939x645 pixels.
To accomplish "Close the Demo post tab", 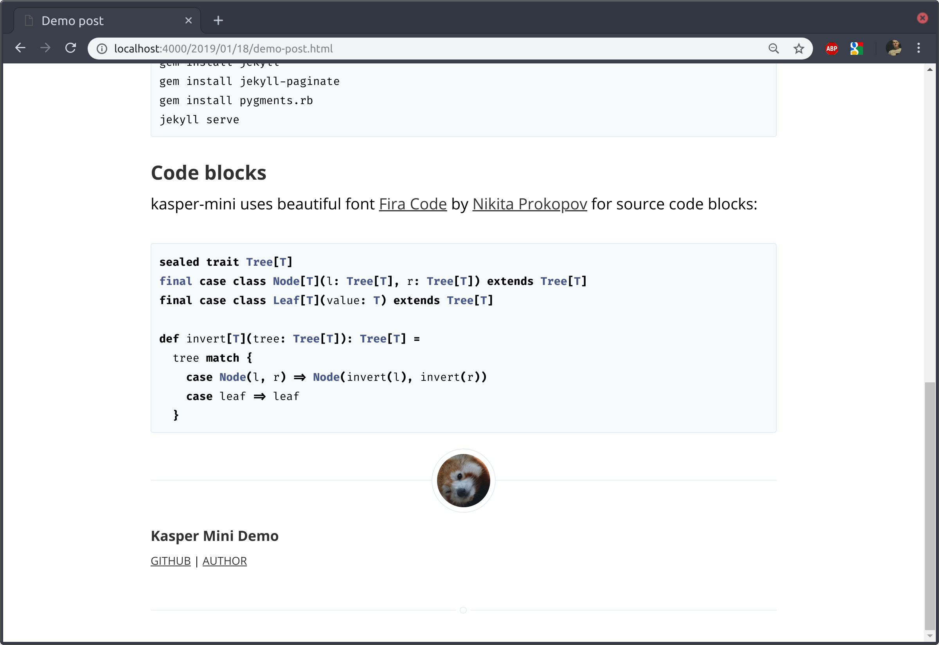I will click(188, 21).
